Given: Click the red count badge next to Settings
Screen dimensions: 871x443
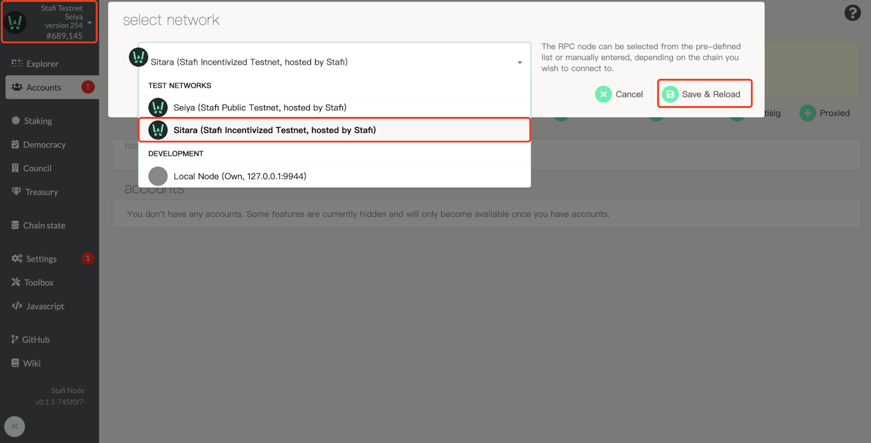Looking at the screenshot, I should pyautogui.click(x=88, y=258).
